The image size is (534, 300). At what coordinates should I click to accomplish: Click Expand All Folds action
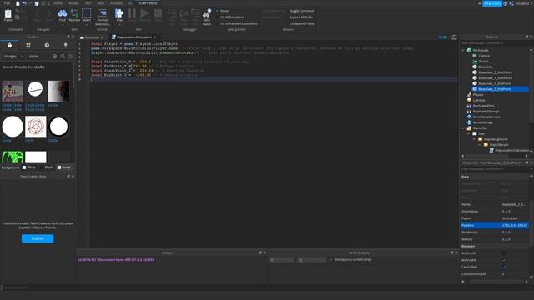[x=301, y=17]
